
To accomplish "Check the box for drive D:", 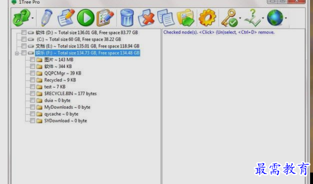I will click(x=24, y=32).
